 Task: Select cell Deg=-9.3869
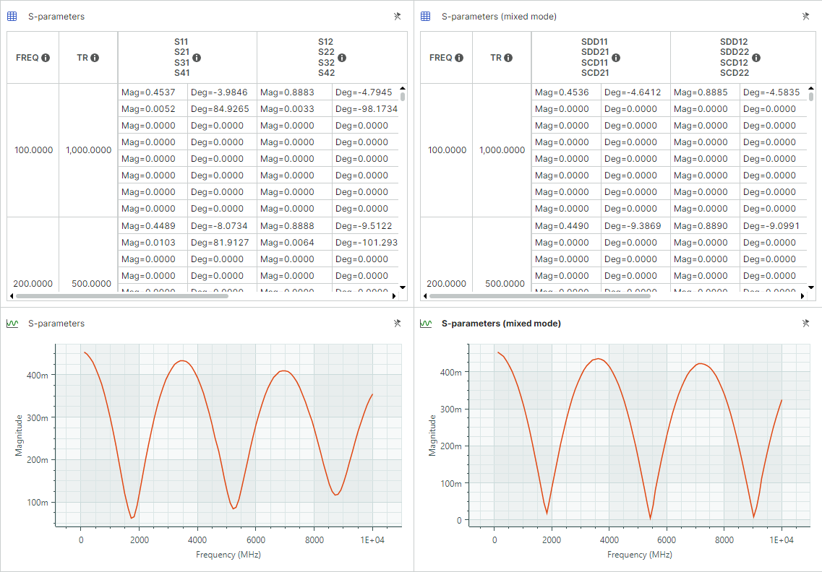[636, 226]
